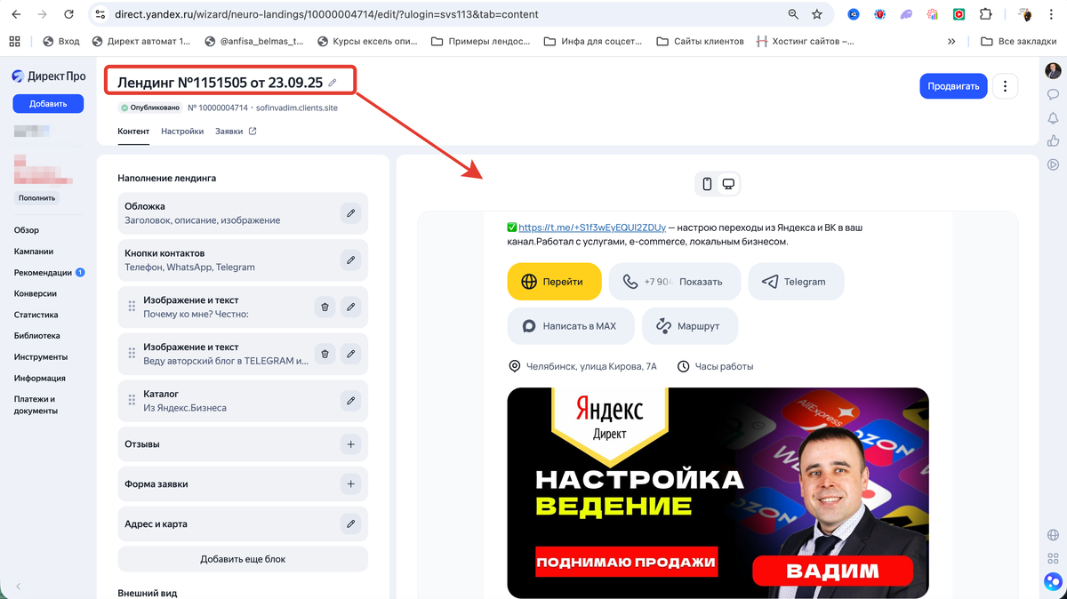Reload the page

(x=68, y=14)
